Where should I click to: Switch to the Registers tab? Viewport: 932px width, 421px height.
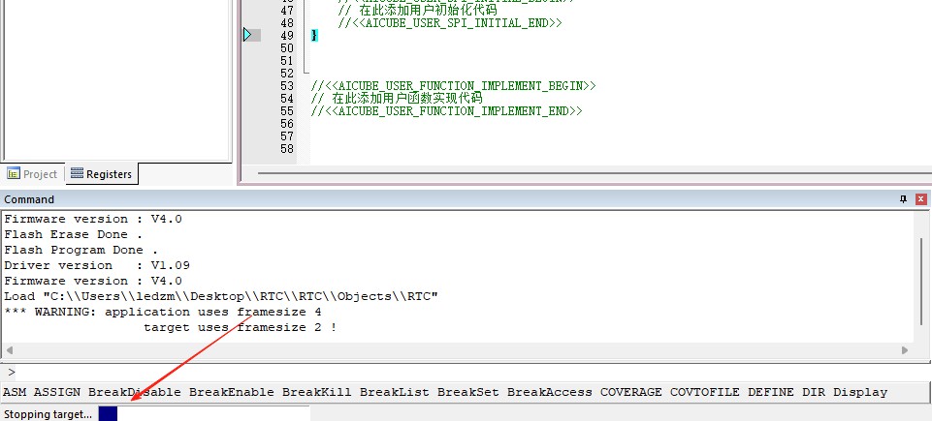click(x=101, y=174)
